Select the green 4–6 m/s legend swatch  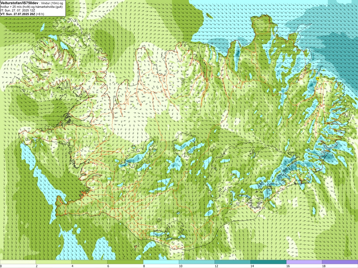(x=89, y=262)
